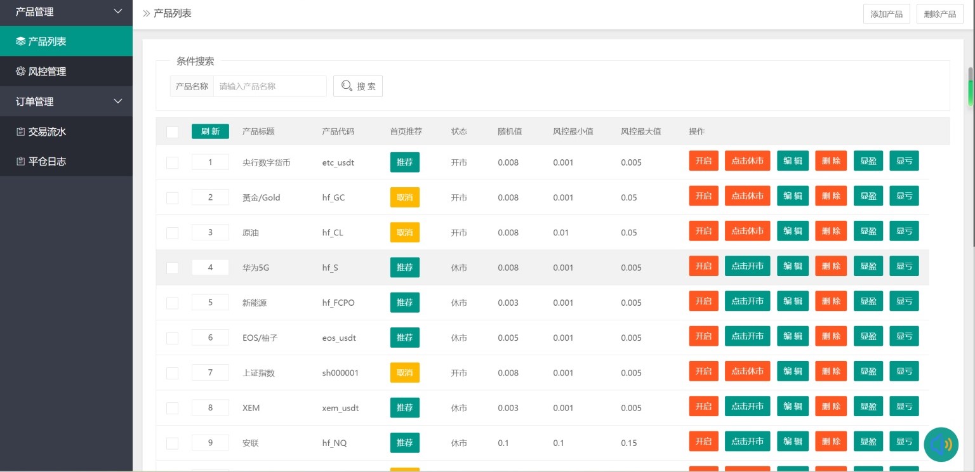This screenshot has height=472, width=975.
Task: Click the magnifier icon in search button
Action: coord(347,86)
